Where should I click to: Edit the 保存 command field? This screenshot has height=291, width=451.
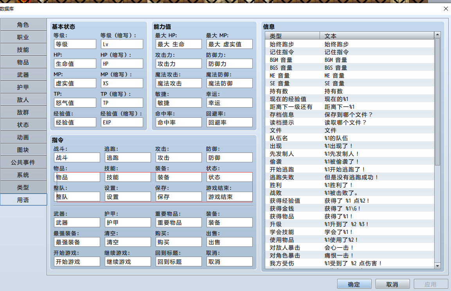point(178,197)
